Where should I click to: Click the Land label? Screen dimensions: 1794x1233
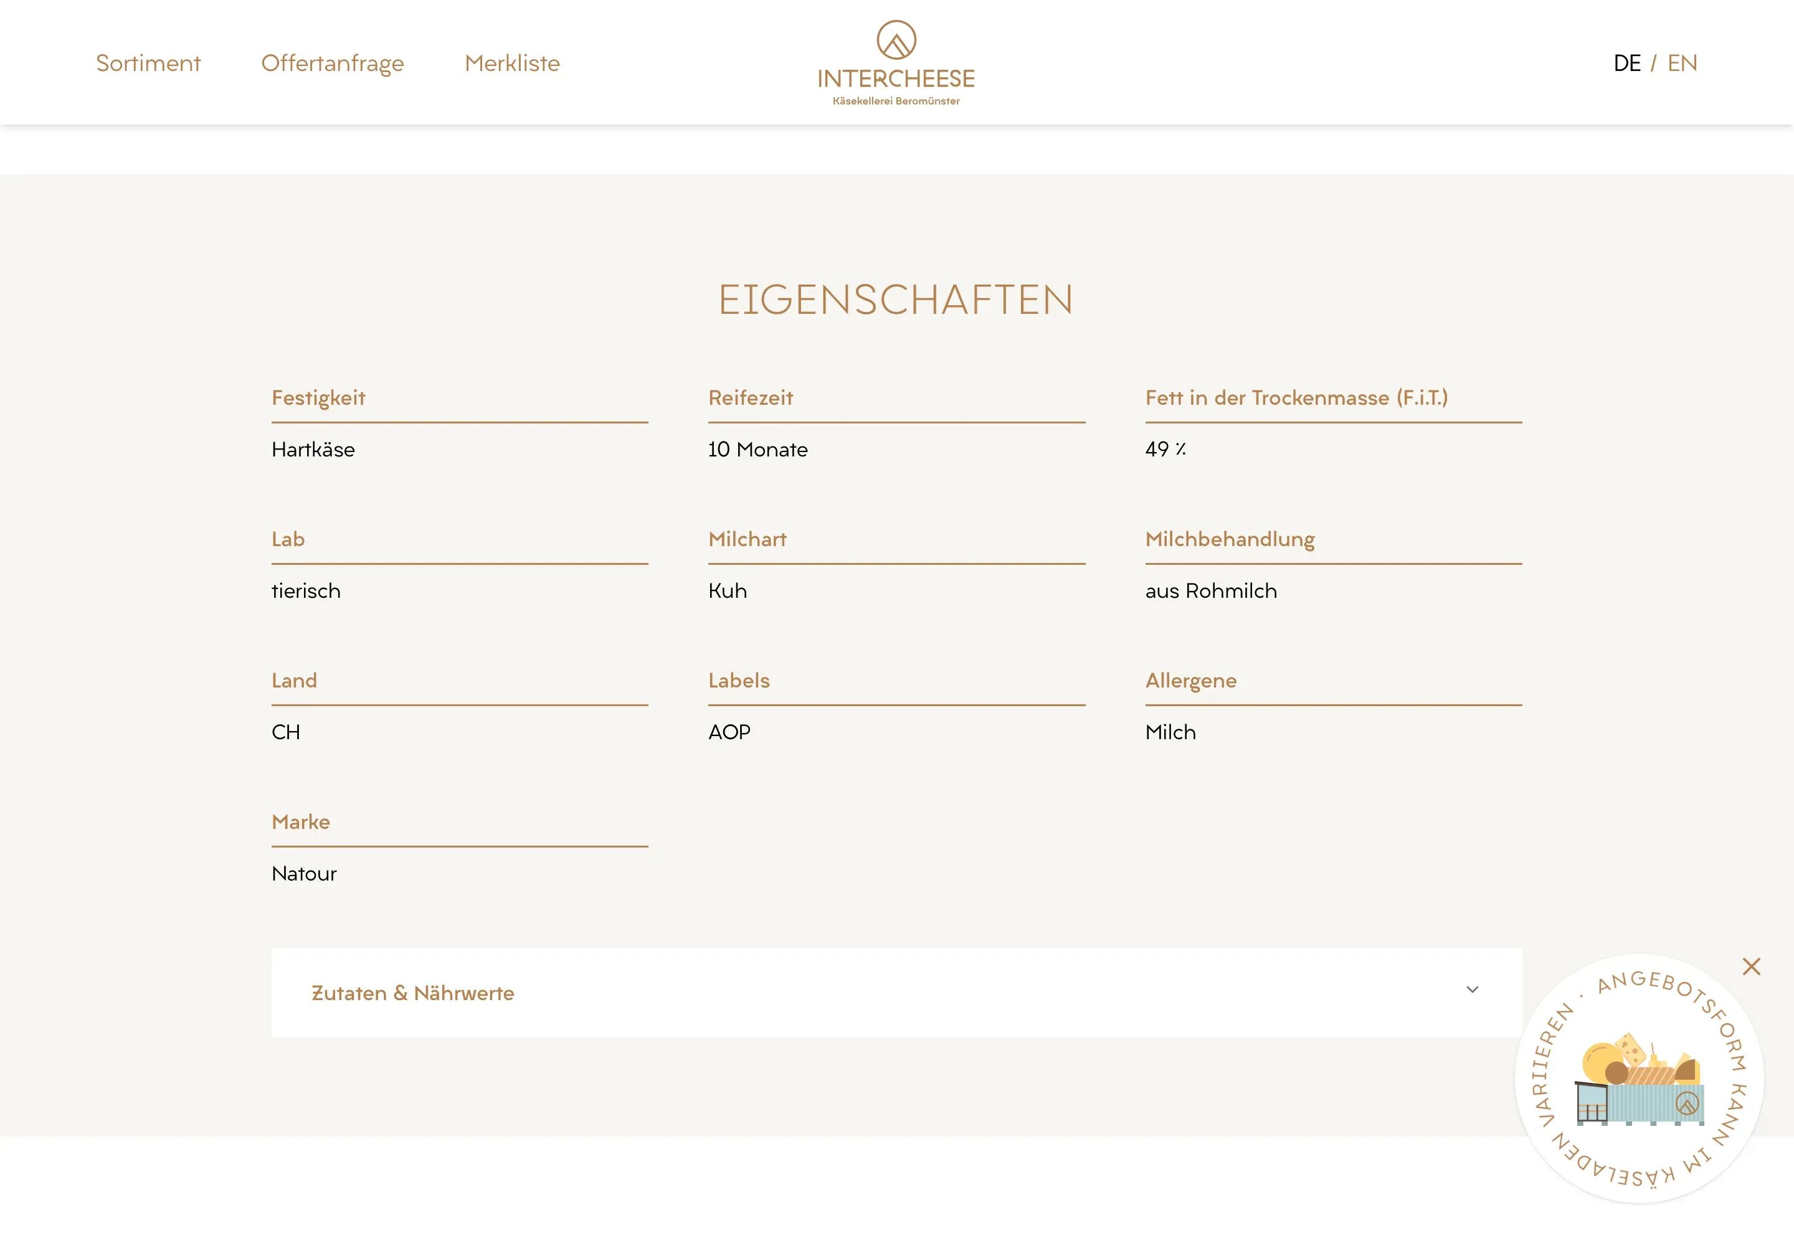coord(295,681)
